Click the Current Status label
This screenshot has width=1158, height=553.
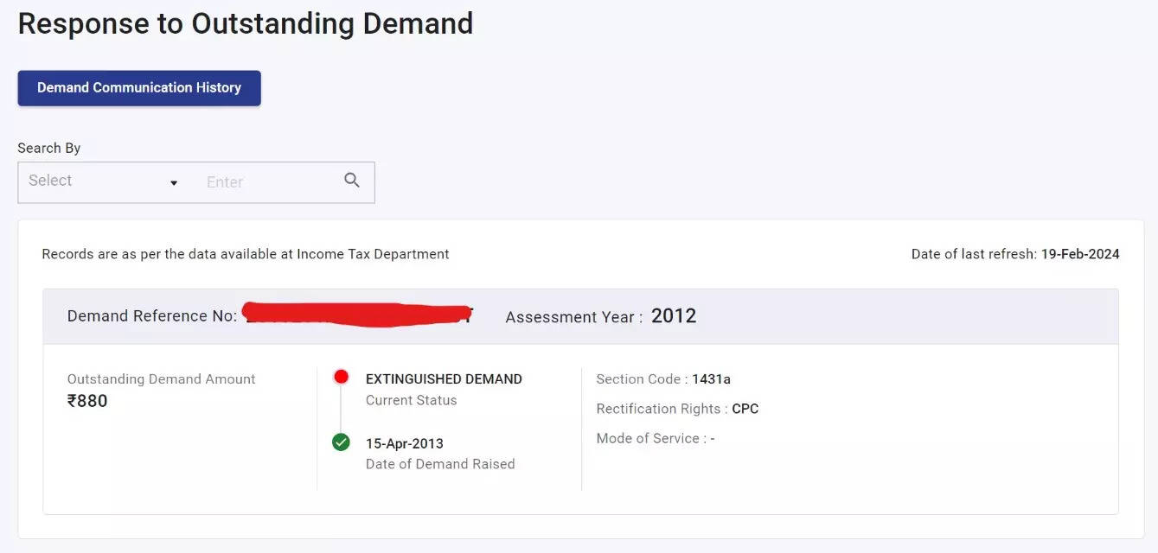[410, 400]
